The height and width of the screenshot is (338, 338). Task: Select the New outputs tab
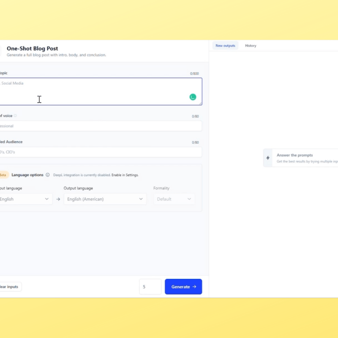pyautogui.click(x=225, y=45)
